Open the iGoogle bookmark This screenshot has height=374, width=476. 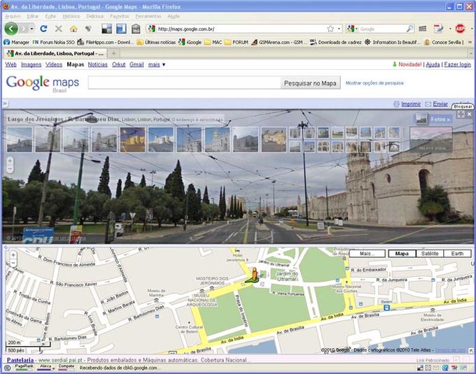(x=190, y=42)
